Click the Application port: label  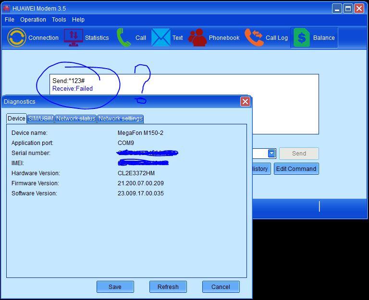coord(32,143)
